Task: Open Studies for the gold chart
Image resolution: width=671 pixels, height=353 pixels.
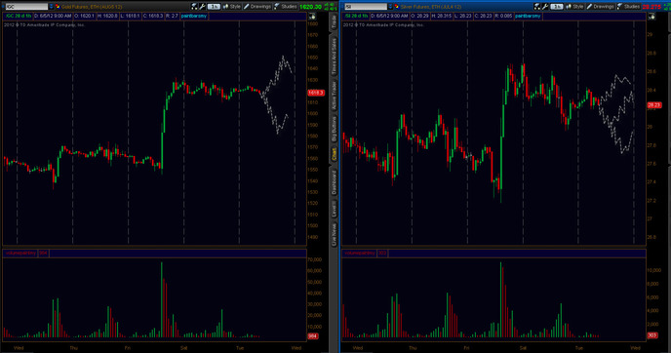Action: pyautogui.click(x=286, y=7)
